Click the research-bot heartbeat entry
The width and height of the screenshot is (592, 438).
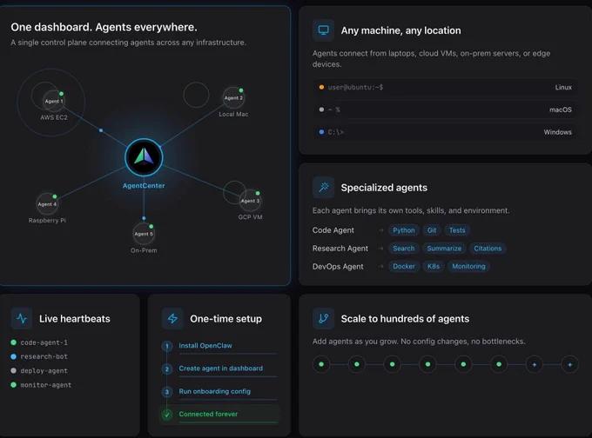pyautogui.click(x=44, y=356)
